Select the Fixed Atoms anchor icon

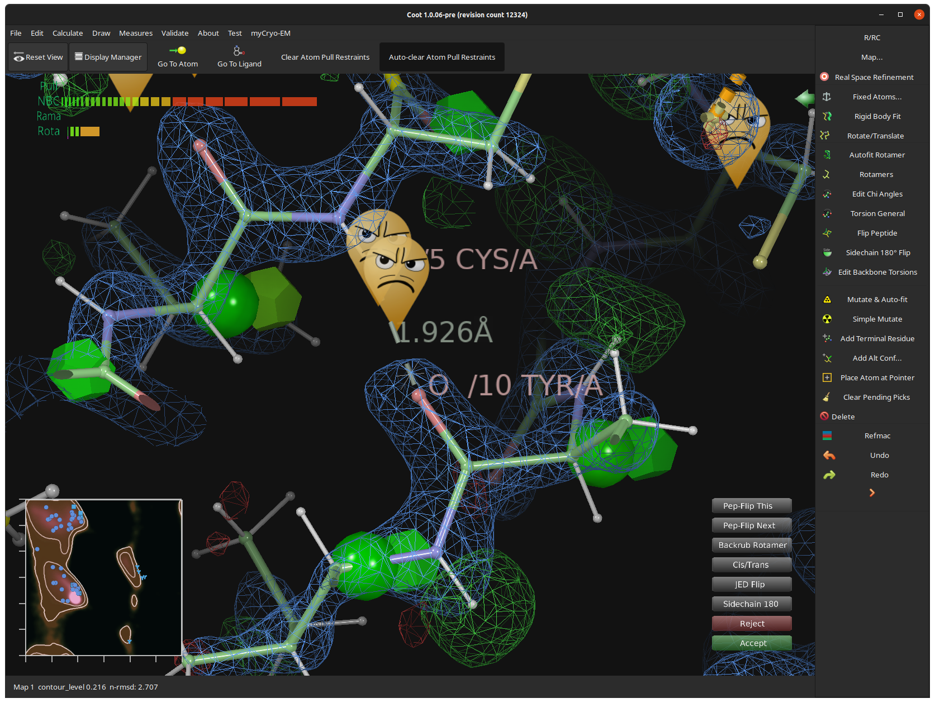pyautogui.click(x=827, y=97)
